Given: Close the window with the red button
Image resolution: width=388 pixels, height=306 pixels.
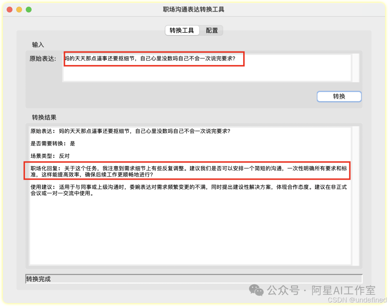Looking at the screenshot, I should (x=10, y=10).
